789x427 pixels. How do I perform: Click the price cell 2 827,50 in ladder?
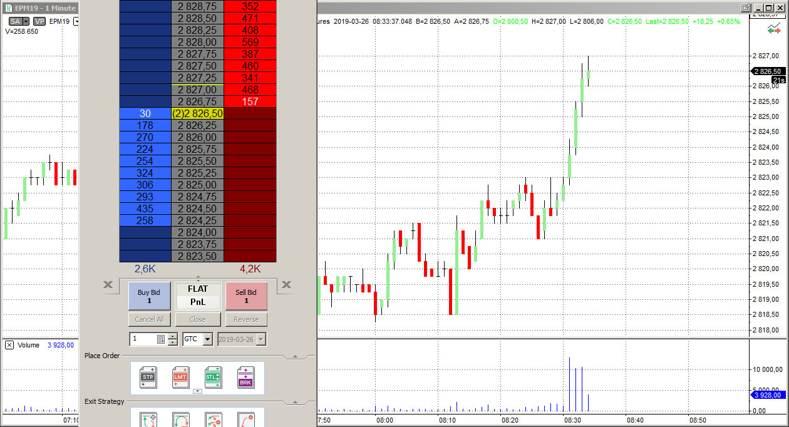pyautogui.click(x=197, y=66)
